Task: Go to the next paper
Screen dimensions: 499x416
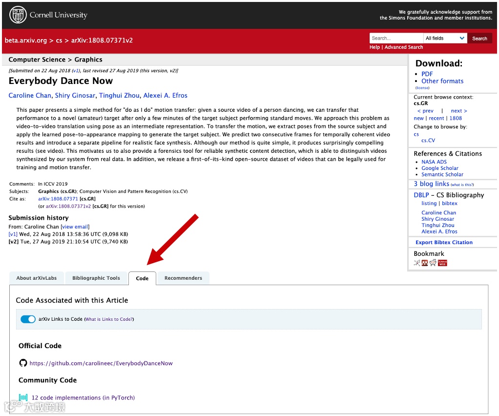Action: [x=459, y=111]
